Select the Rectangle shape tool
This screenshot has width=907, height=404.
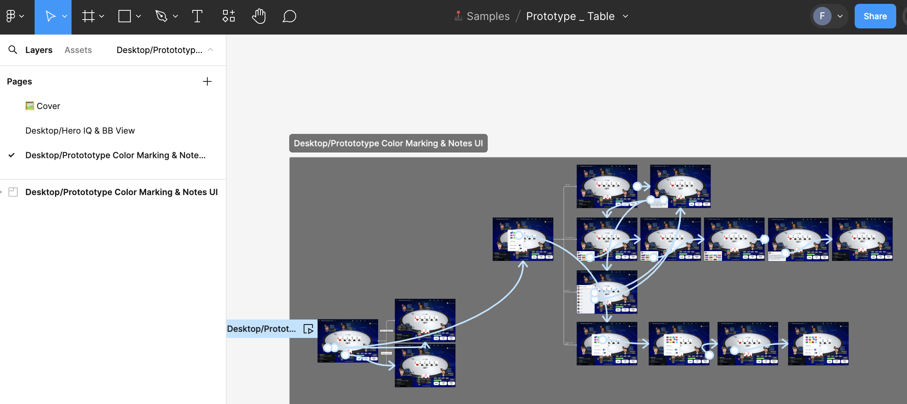125,16
